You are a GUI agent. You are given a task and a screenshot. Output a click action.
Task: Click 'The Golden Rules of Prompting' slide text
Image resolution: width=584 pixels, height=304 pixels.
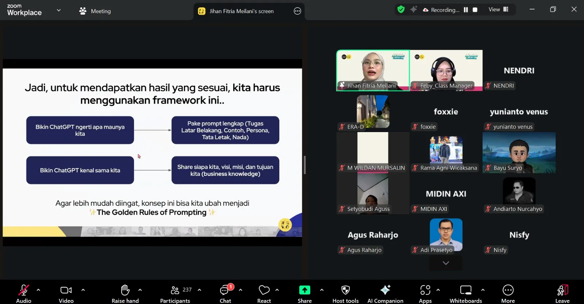(x=151, y=212)
